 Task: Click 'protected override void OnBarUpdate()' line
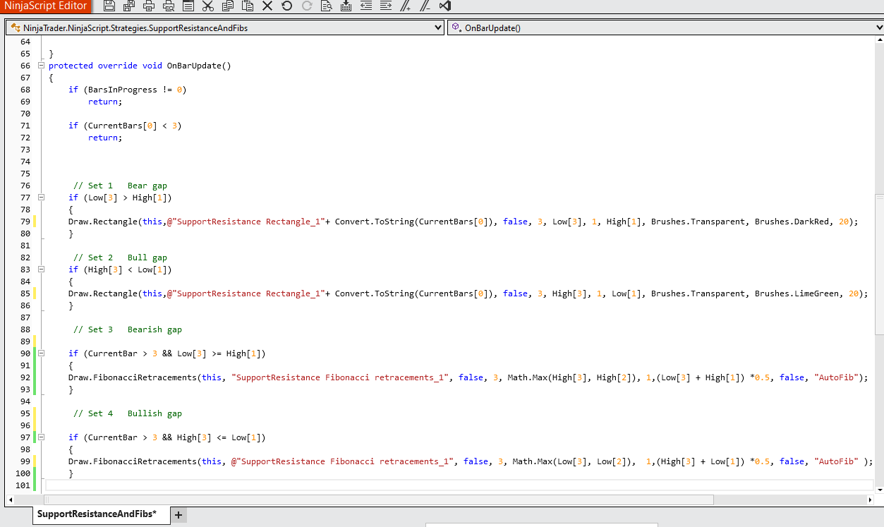click(140, 66)
